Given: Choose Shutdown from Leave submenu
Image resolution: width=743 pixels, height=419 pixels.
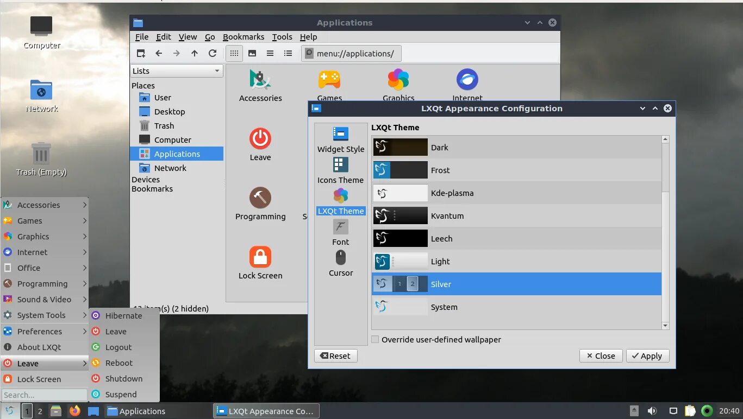Looking at the screenshot, I should [x=124, y=379].
